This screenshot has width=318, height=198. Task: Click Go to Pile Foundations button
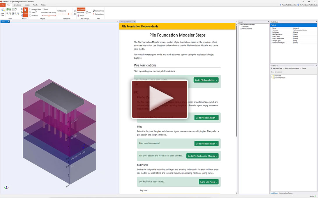(x=206, y=80)
